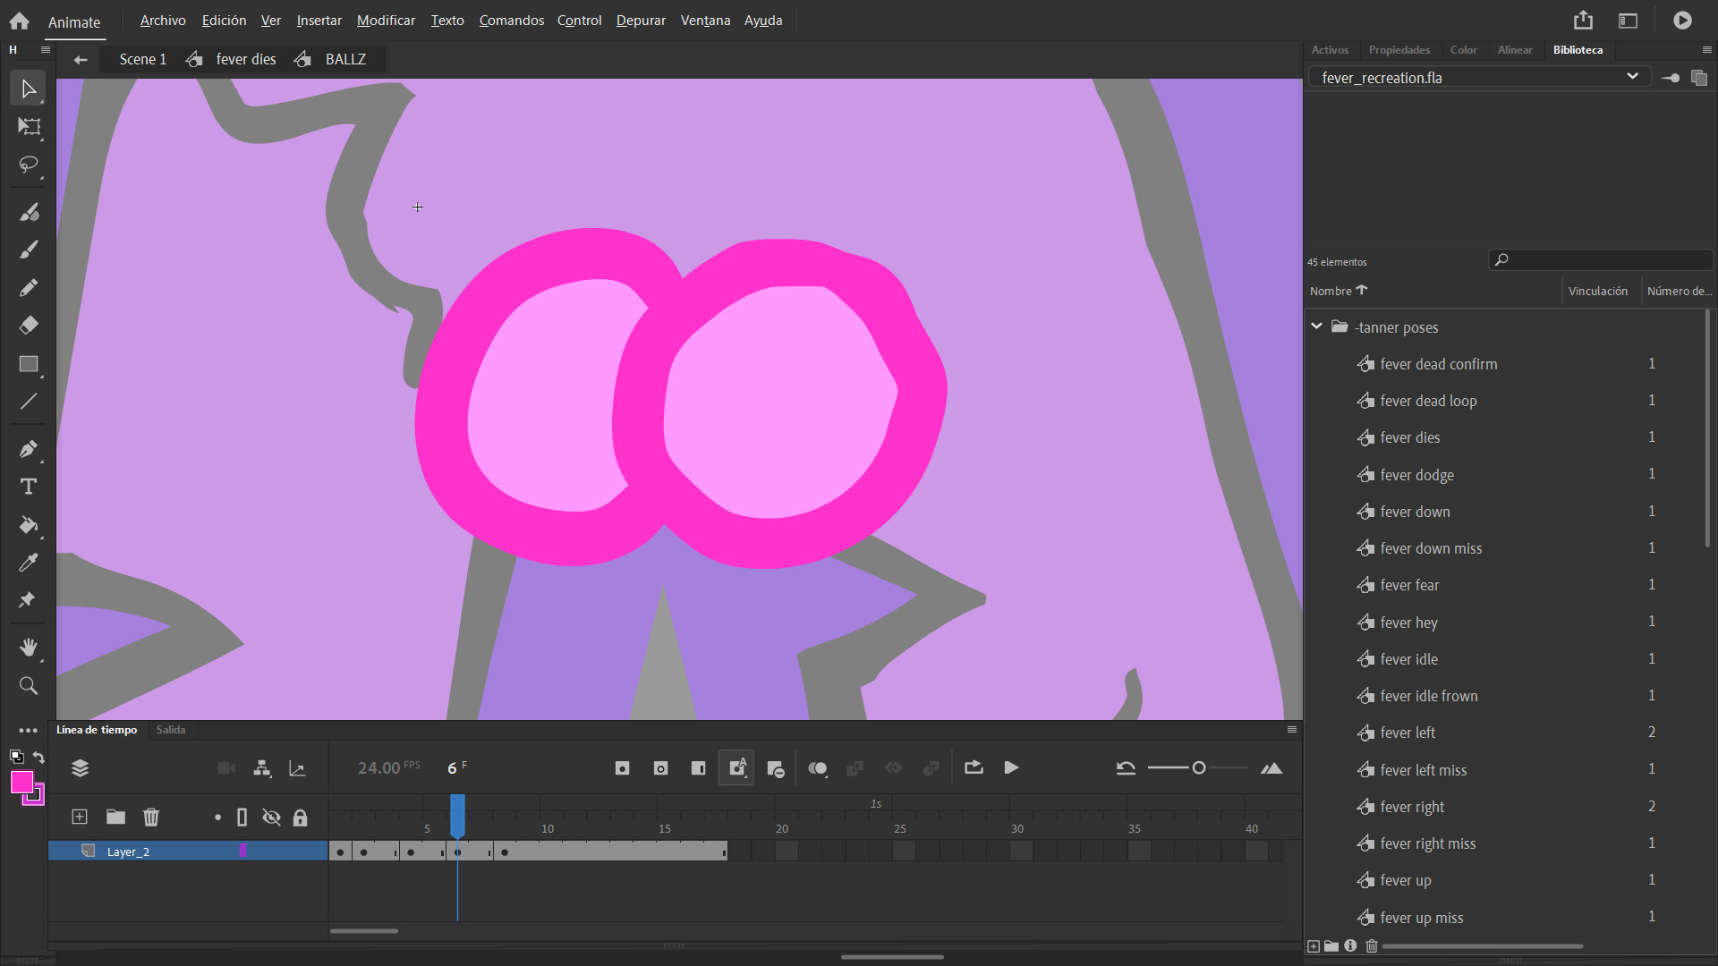Select the Free Transform tool
1718x966 pixels.
pyautogui.click(x=29, y=127)
